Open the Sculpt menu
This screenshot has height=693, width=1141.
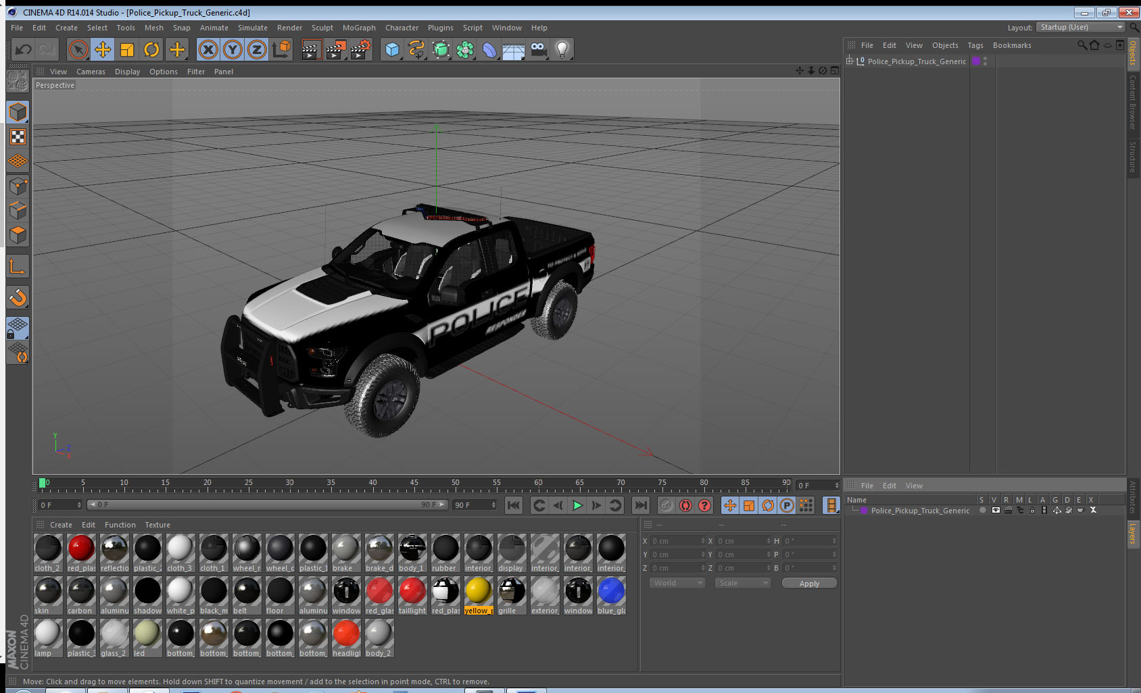pos(322,28)
